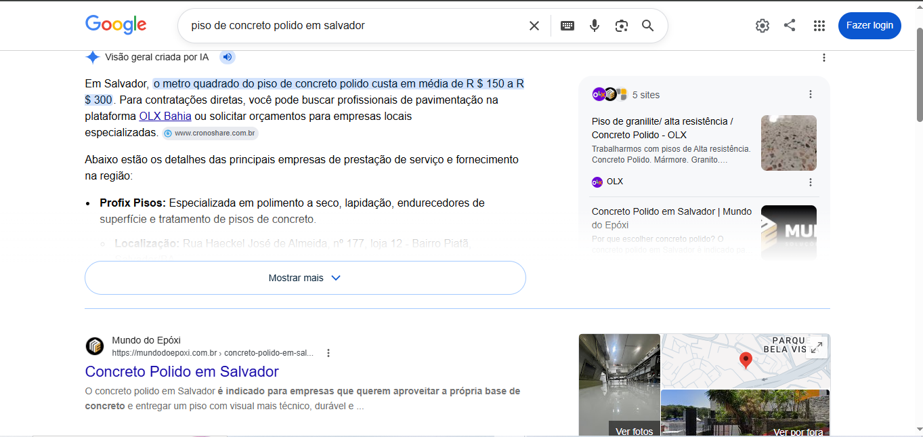
Task: Open Concreto Polido em Salvador Mundo do Epóxi card
Action: [704, 230]
